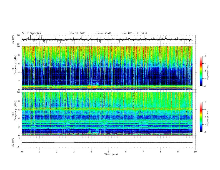This screenshot has width=220, height=170.
Task: Click the "-6" label on ch.2 color scale
Action: tap(205, 124)
